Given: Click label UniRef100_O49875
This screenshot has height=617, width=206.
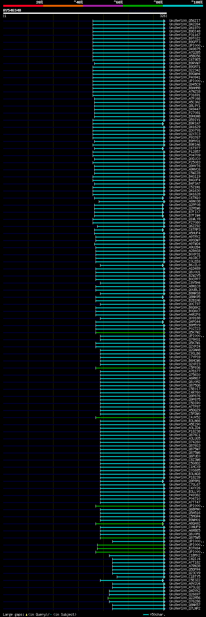Looking at the screenshot, I should click(x=185, y=49).
